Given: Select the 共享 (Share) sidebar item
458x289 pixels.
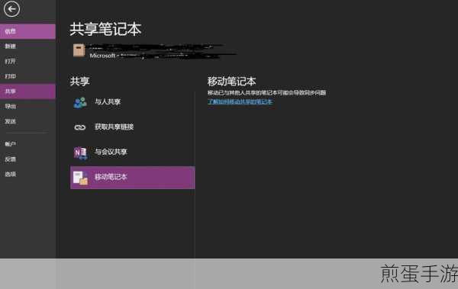Looking at the screenshot, I should click(x=27, y=92).
